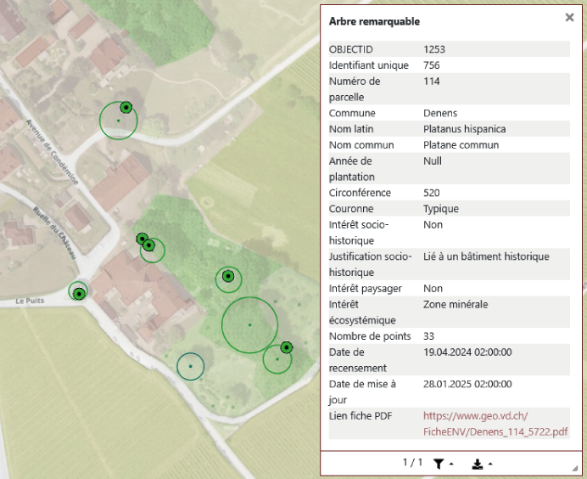Click the OBJECTID value '1253'
The width and height of the screenshot is (587, 479).
tap(434, 49)
